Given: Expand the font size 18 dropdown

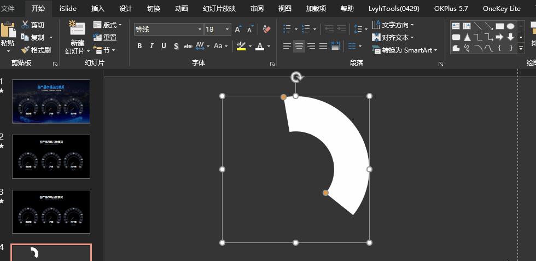Looking at the screenshot, I should [227, 29].
